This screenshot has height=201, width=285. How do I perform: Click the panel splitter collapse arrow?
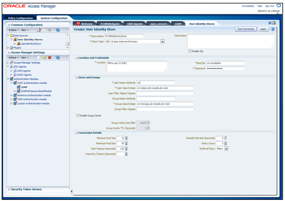click(72, 191)
